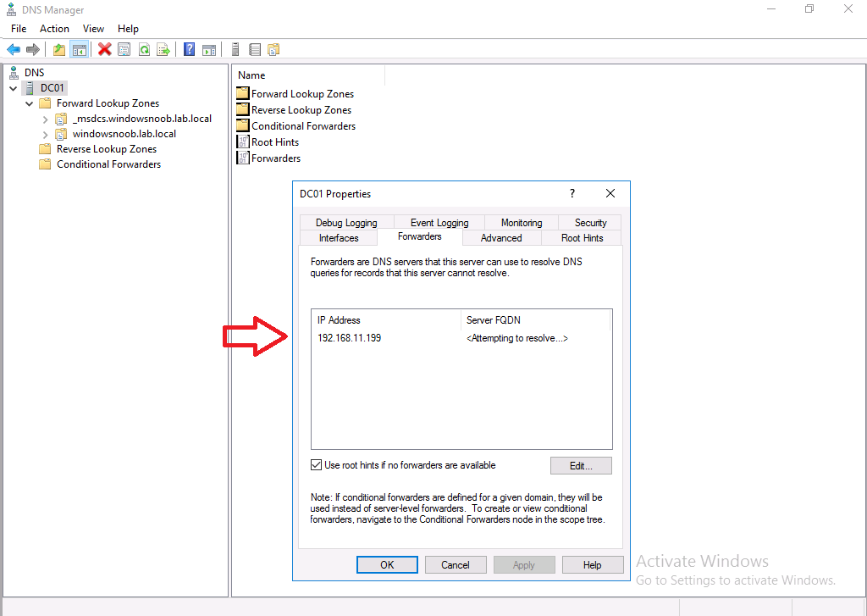Switch to the Monitoring tab

(522, 223)
